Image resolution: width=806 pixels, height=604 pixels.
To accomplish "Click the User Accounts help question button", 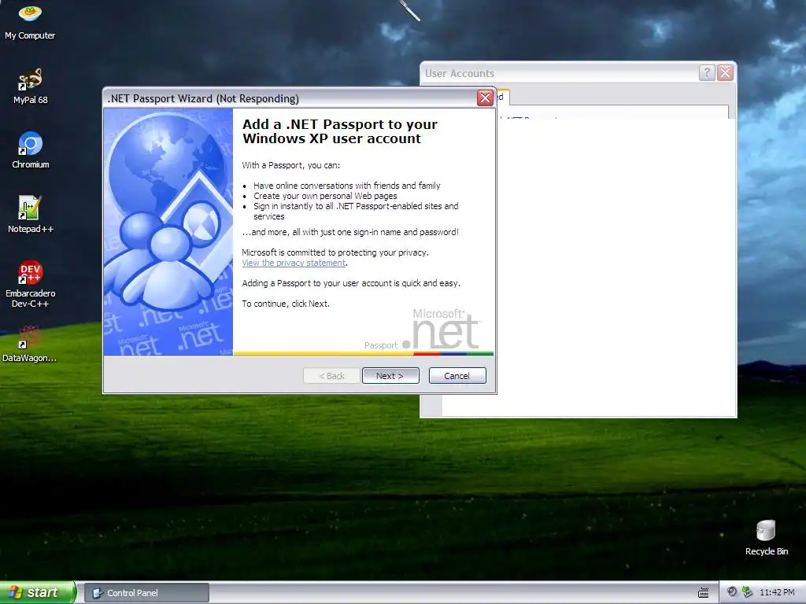I will 707,73.
